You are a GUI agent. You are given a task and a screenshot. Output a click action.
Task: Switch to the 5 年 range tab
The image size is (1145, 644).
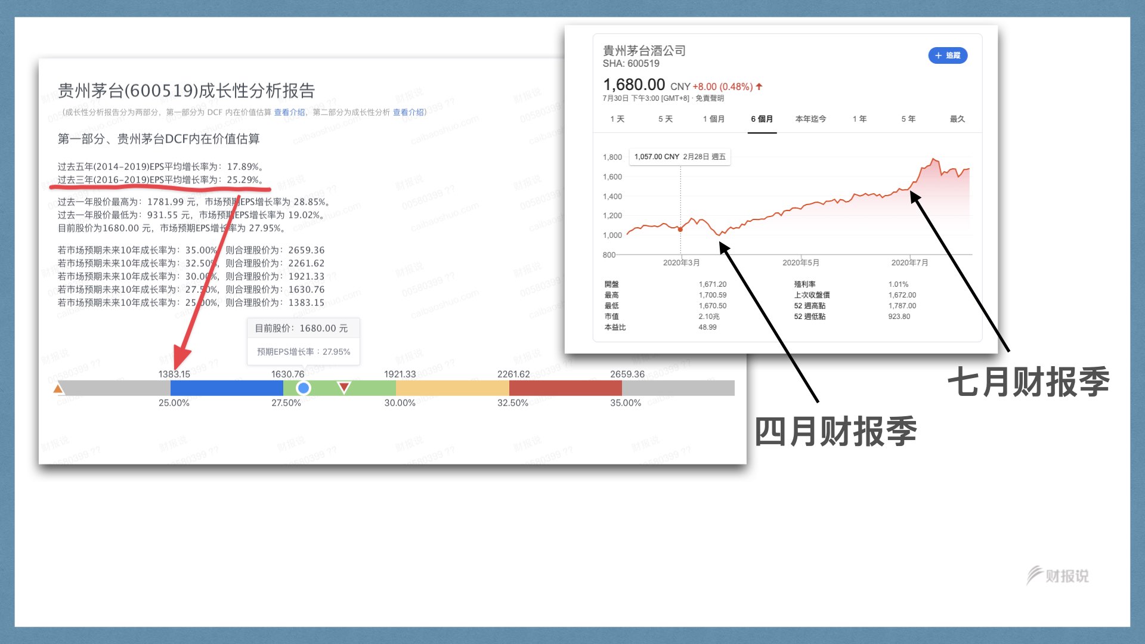click(908, 119)
